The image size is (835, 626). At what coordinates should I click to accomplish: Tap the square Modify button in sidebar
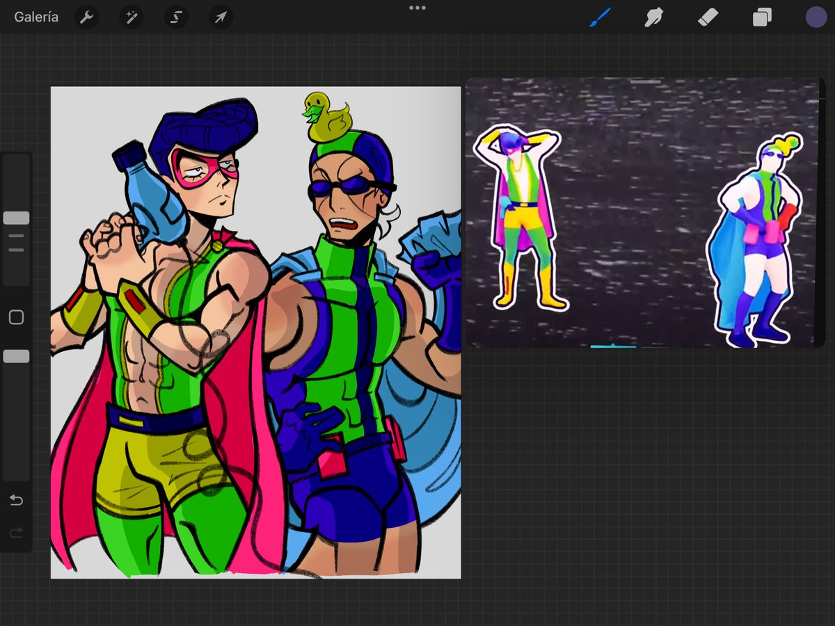pyautogui.click(x=16, y=318)
